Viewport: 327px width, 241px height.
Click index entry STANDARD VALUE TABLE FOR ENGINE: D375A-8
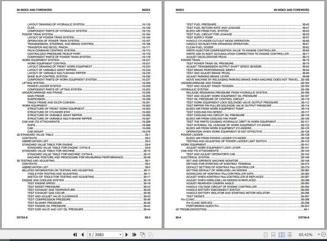point(59,148)
